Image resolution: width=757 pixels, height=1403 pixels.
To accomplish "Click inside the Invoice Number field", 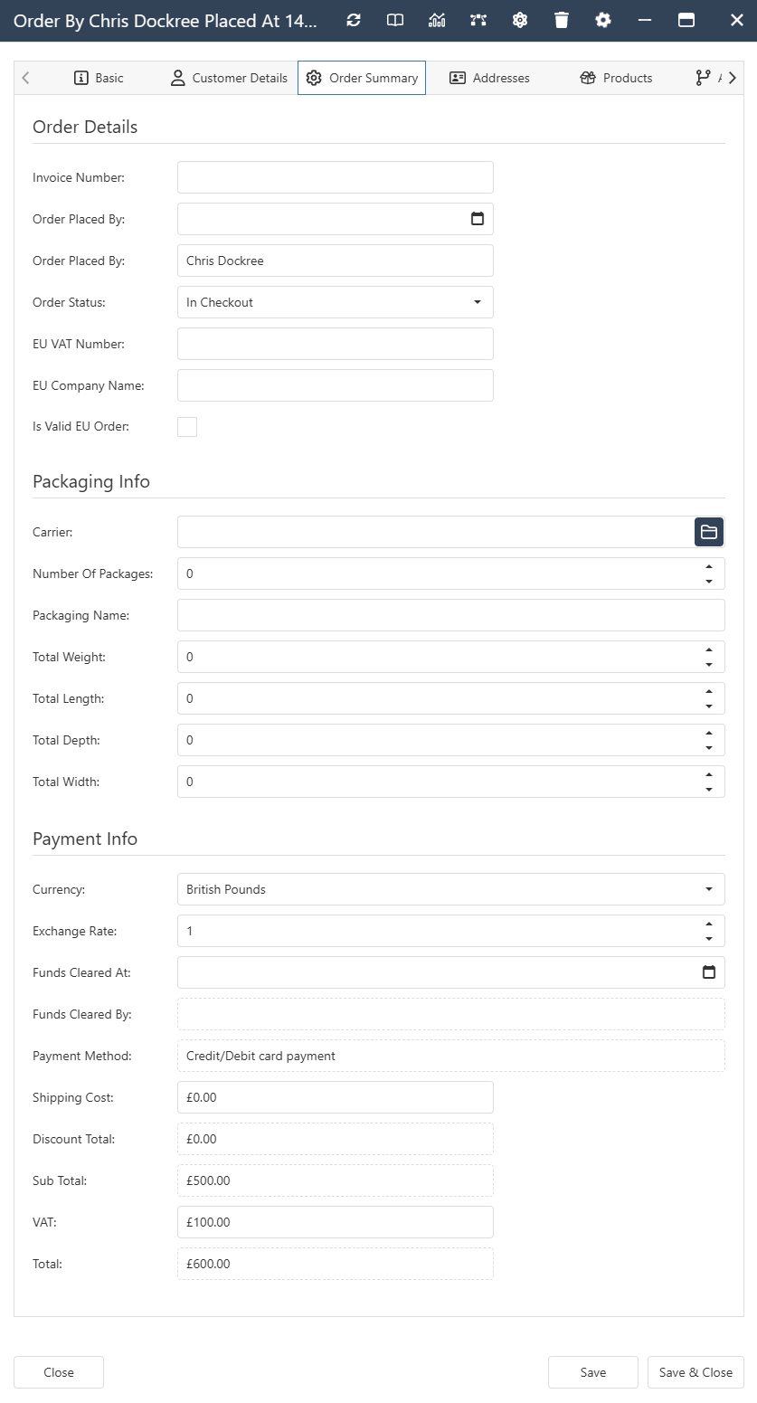I will (x=335, y=177).
